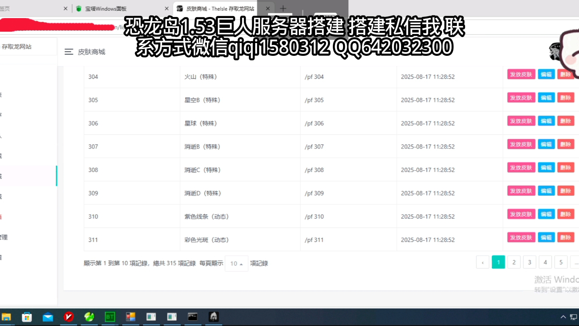
Task: Click 发放皮肤 for skin 307
Action: [521, 144]
